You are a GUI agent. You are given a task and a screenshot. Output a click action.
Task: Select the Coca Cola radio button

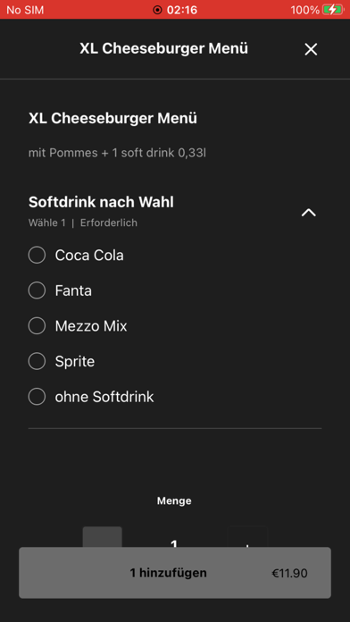click(37, 255)
